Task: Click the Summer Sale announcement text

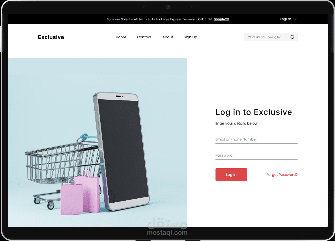Action: pos(159,19)
